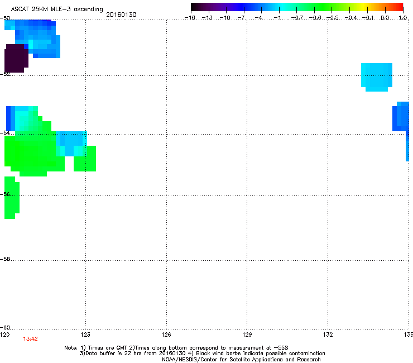Click the latitude label "-60"
This screenshot has height=363, width=413.
[x=5, y=327]
